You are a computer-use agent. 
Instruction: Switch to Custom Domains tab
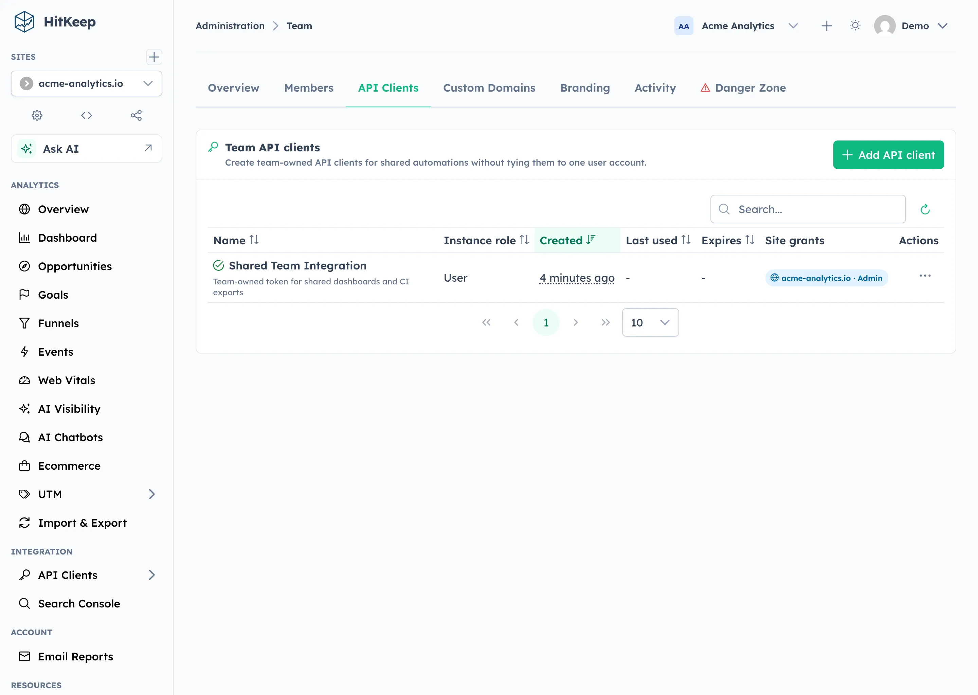[x=489, y=88]
